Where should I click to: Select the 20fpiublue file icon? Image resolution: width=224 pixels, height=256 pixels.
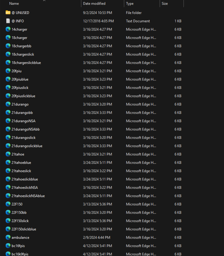(x=8, y=79)
